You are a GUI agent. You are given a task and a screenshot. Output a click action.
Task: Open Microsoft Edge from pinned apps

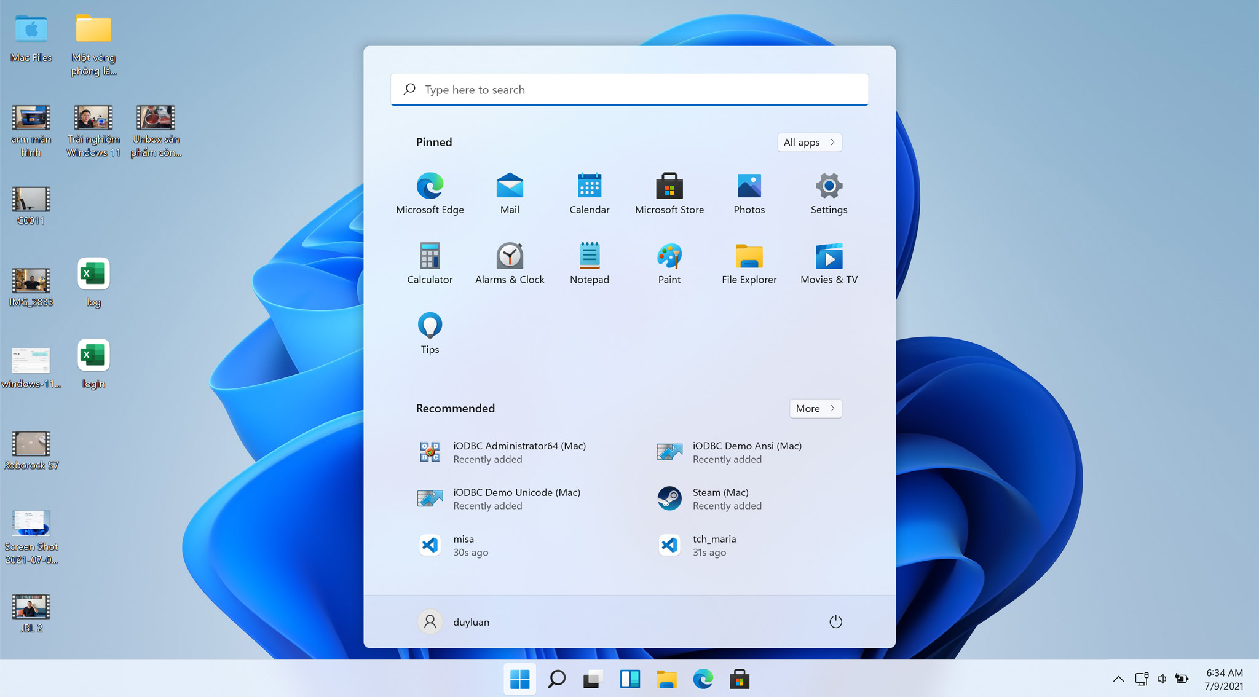coord(430,193)
